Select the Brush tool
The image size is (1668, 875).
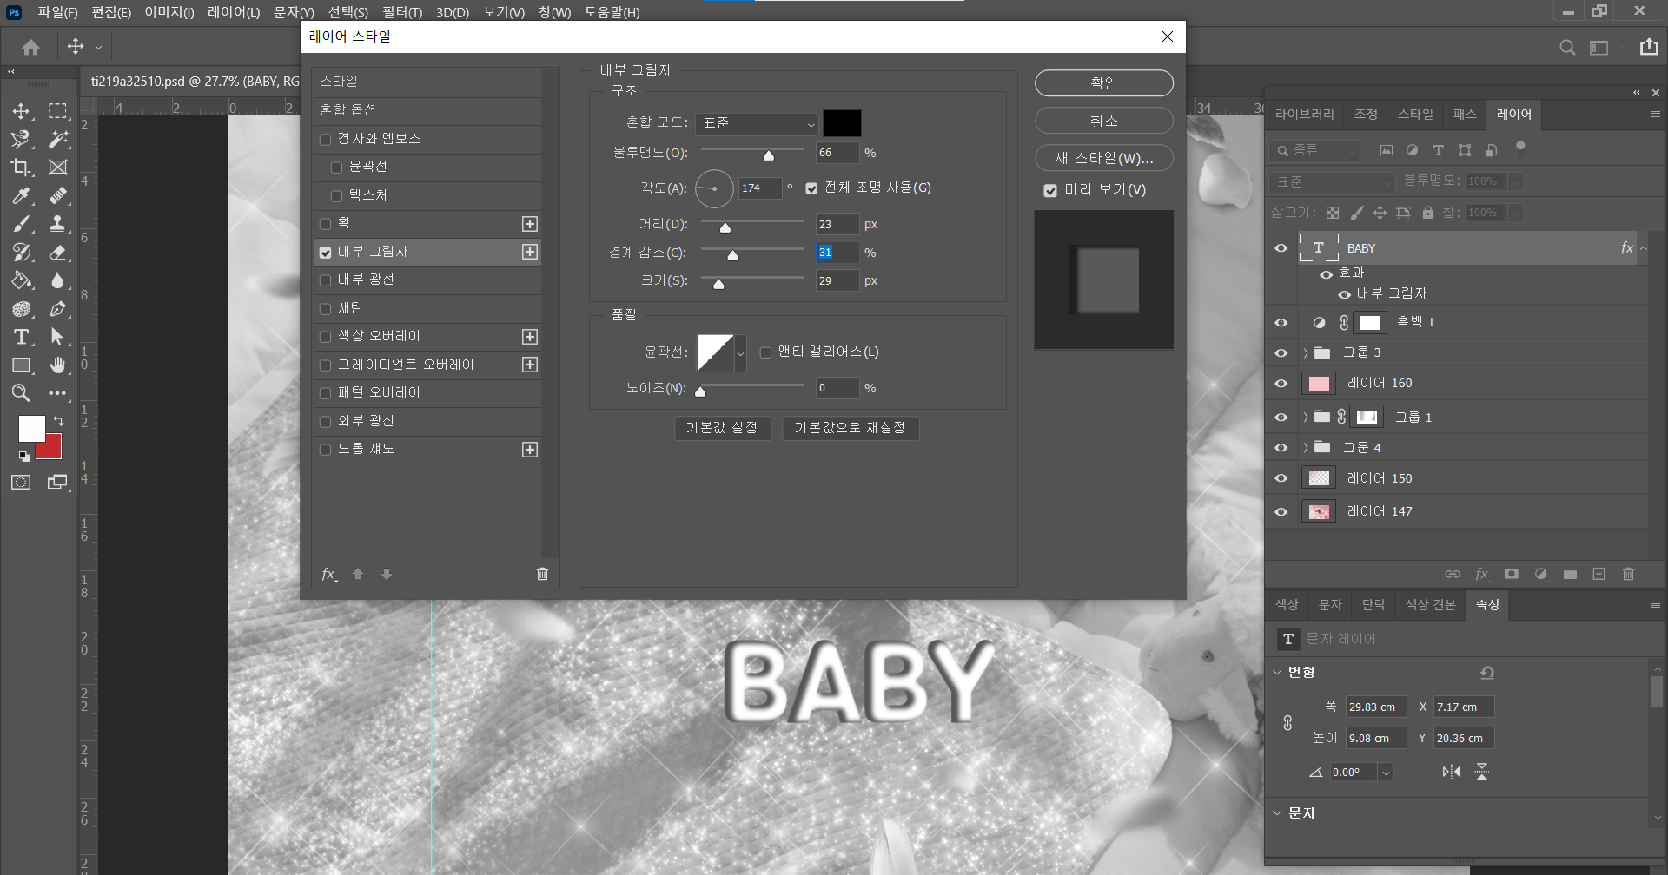(x=21, y=224)
